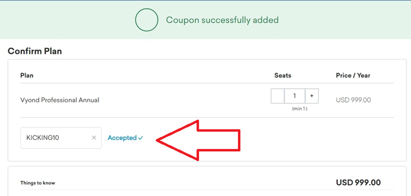Click the "Coupon successfully added" message
411x196 pixels.
(x=222, y=20)
